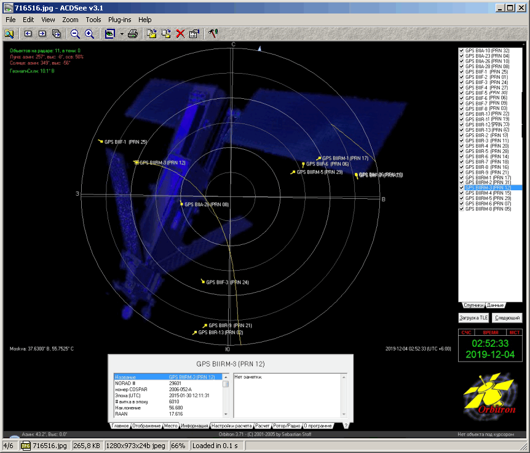Open the Options hammer tools icon

click(213, 34)
